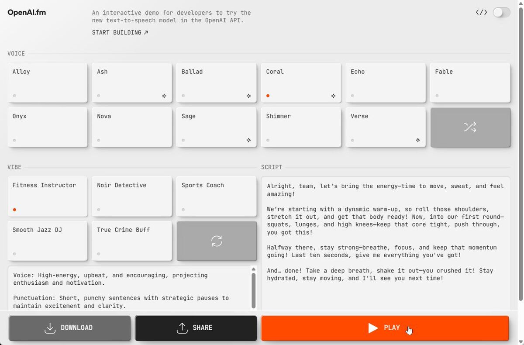
Task: Click the DOWNLOAD button
Action: (69, 328)
